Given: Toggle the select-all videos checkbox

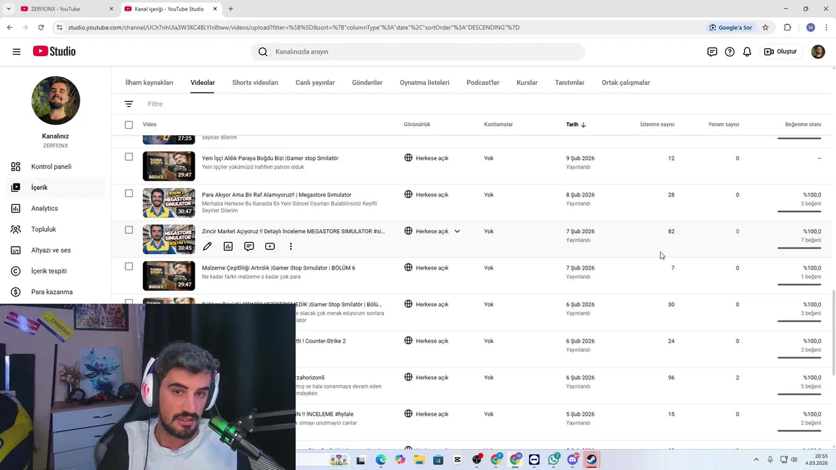Looking at the screenshot, I should [129, 125].
